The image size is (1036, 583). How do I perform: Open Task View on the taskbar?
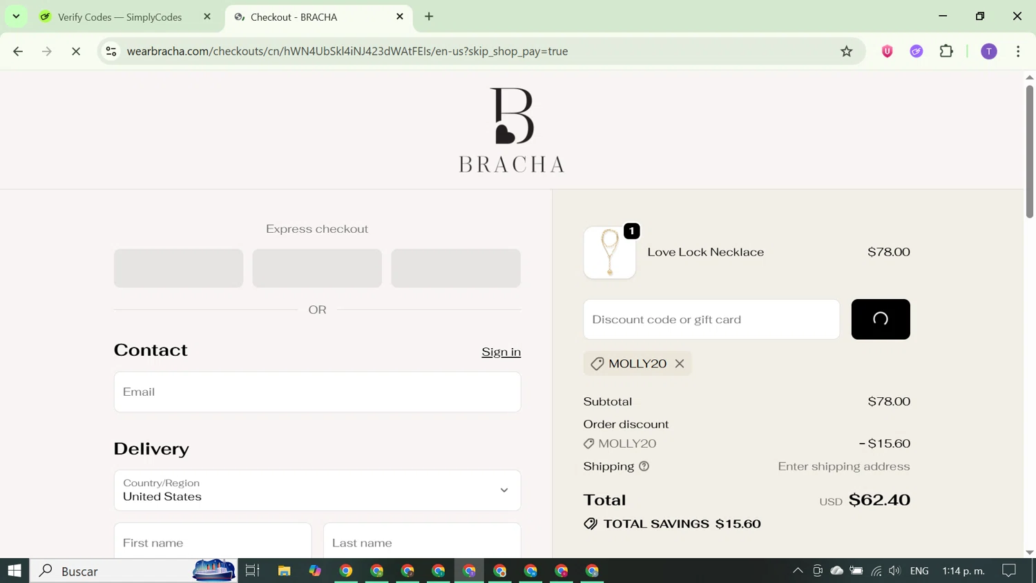point(252,571)
